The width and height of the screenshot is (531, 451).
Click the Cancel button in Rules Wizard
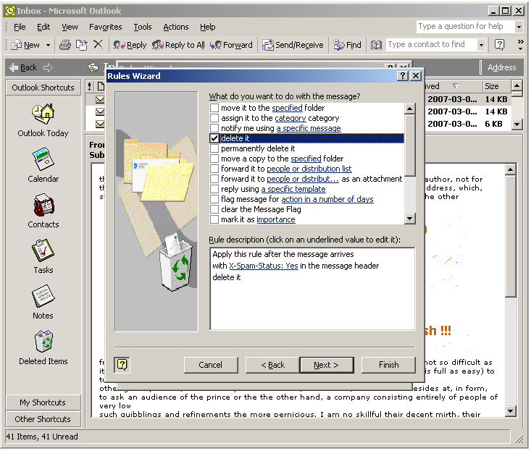pos(211,365)
